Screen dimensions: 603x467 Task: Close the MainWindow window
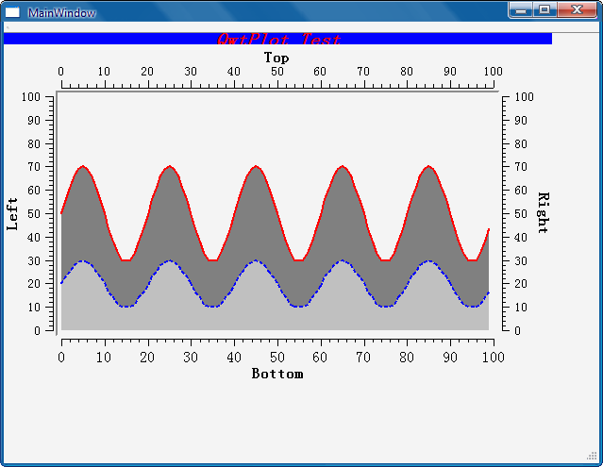[x=577, y=10]
